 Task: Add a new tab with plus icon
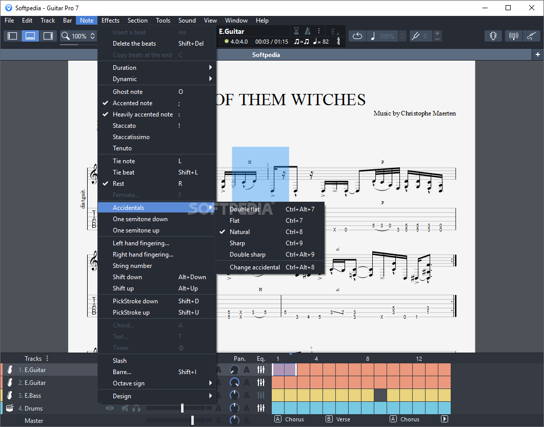[538, 54]
